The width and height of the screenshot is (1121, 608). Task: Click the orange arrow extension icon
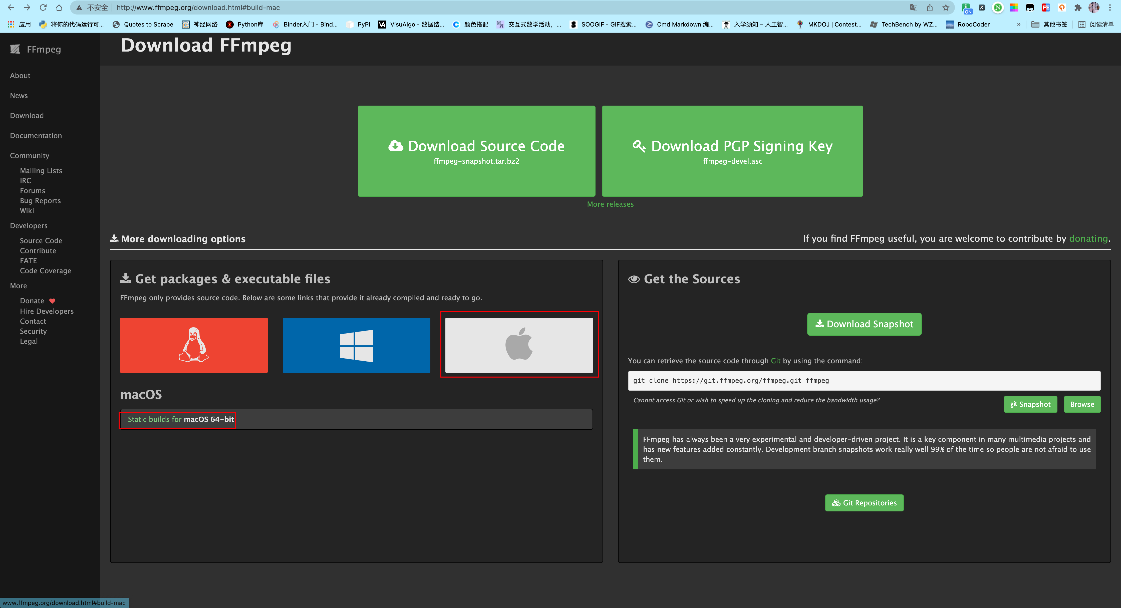(x=1062, y=8)
